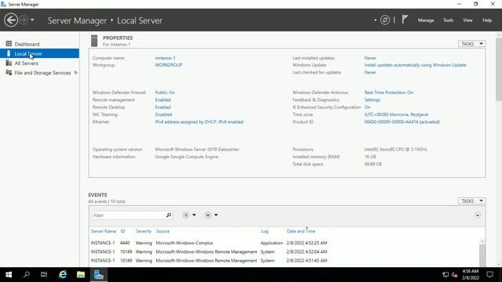The height and width of the screenshot is (282, 502).
Task: Click the back navigation arrow
Action: tap(11, 20)
